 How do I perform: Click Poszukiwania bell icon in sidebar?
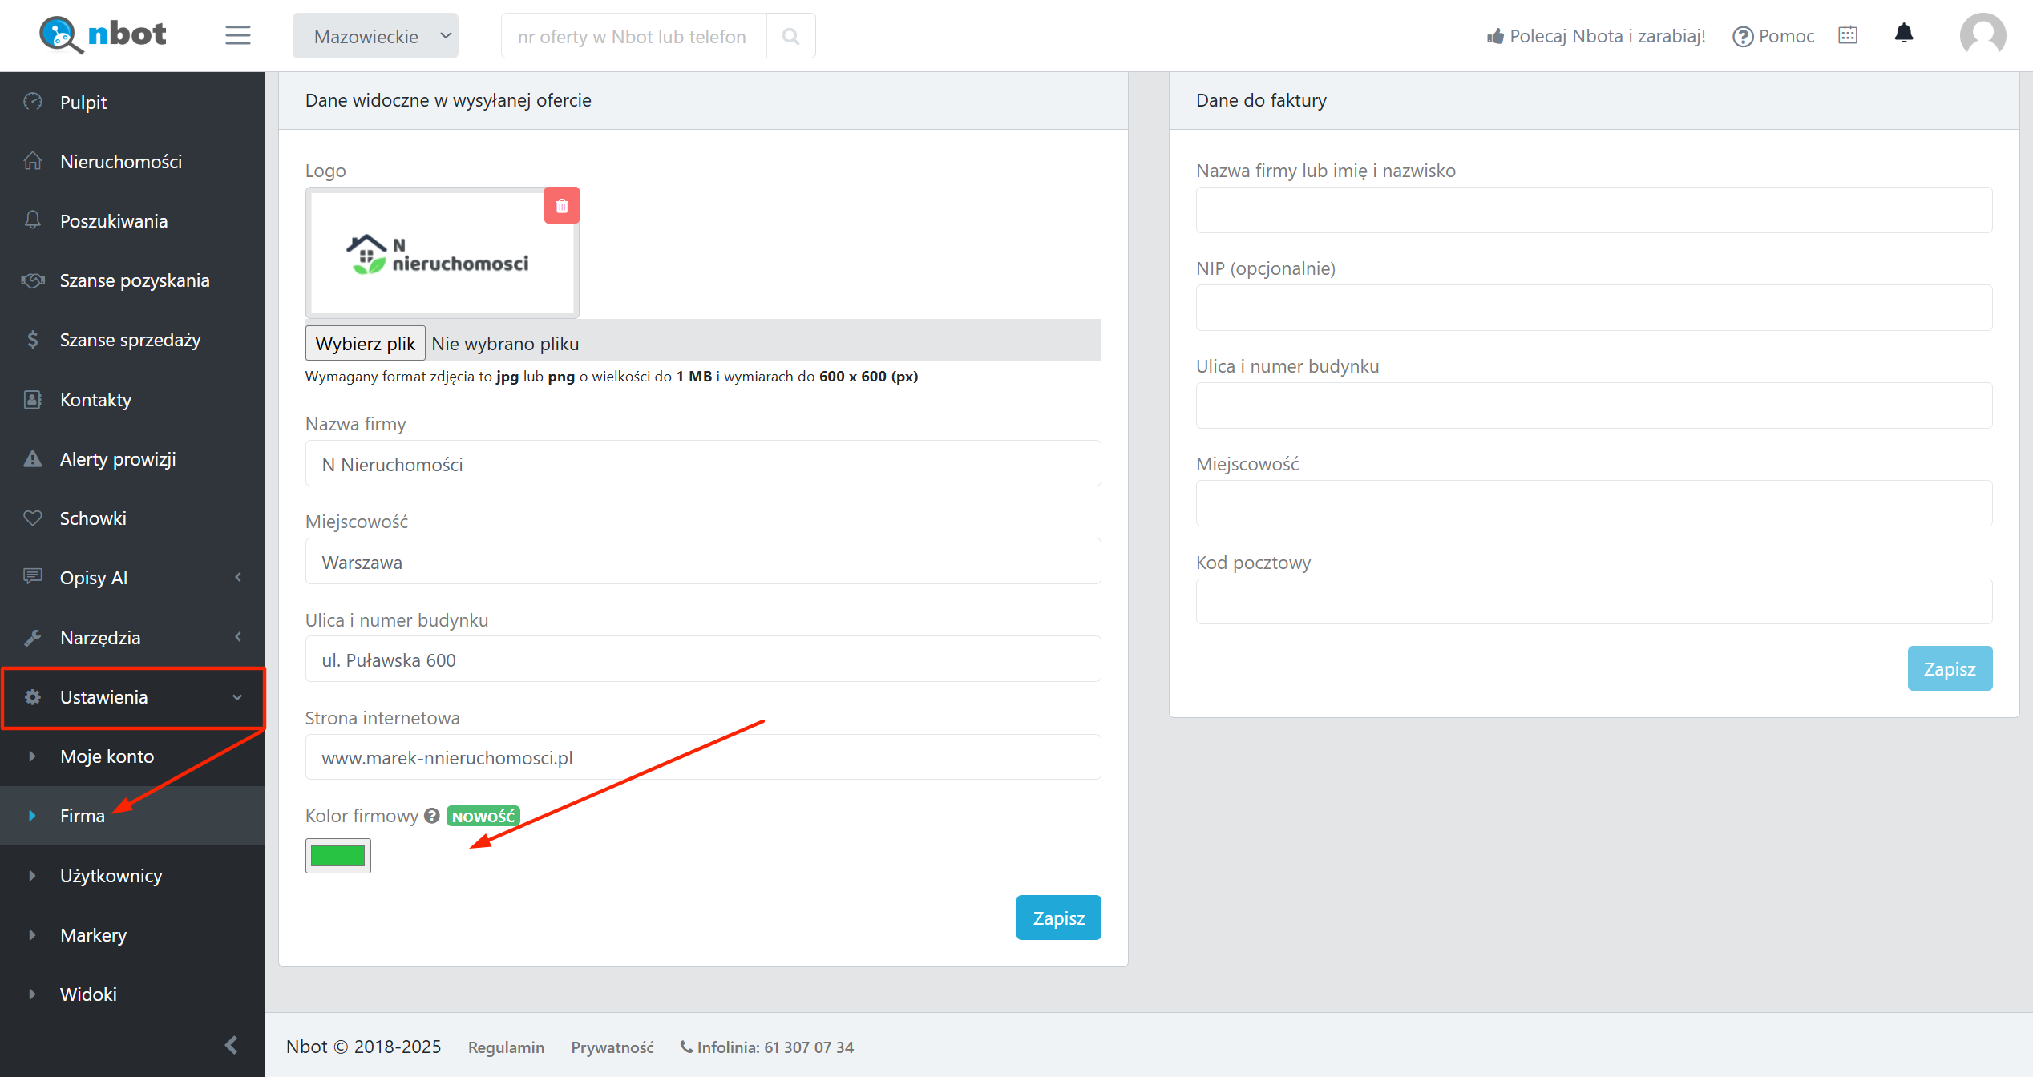[33, 220]
